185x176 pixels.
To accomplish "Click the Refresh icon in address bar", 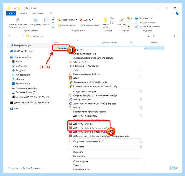I will [x=154, y=36].
